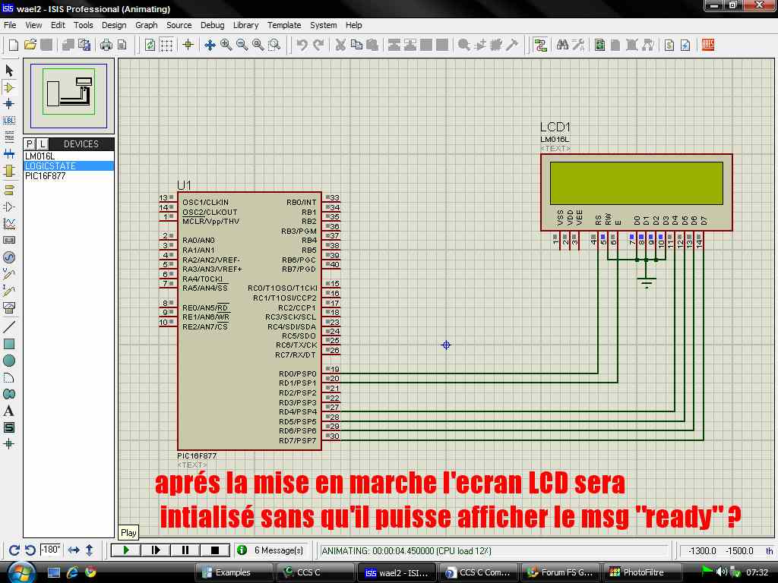
Task: Select the Bus mode tool
Action: click(x=9, y=153)
